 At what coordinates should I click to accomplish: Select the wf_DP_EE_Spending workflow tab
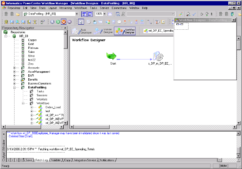[x=158, y=31]
